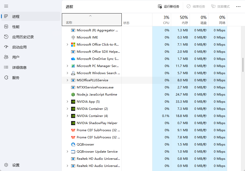Click the 运行新任务 button
This screenshot has height=171, width=245.
[169, 7]
